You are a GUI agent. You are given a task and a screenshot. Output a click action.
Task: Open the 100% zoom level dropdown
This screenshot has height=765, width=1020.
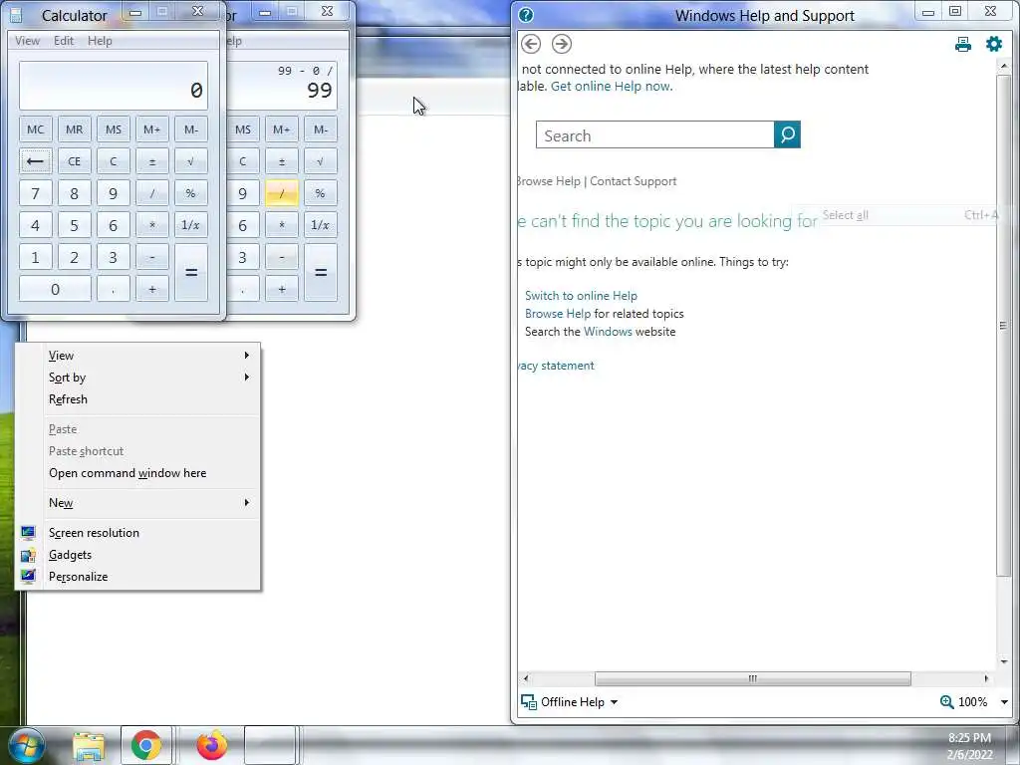click(x=1004, y=702)
